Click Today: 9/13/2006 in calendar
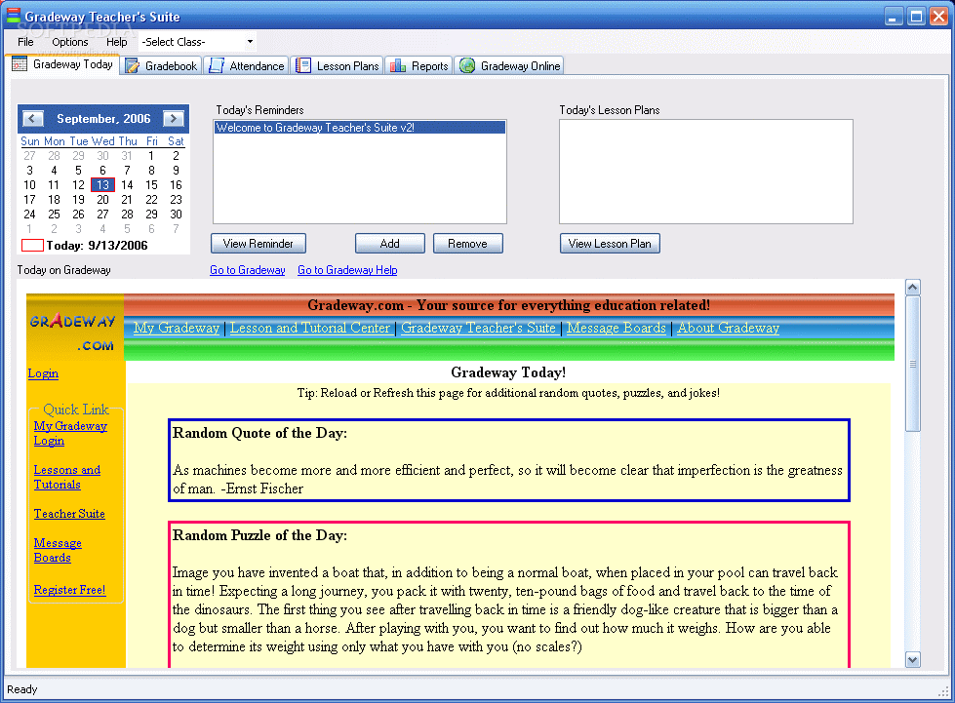Viewport: 955px width, 703px height. pyautogui.click(x=85, y=246)
